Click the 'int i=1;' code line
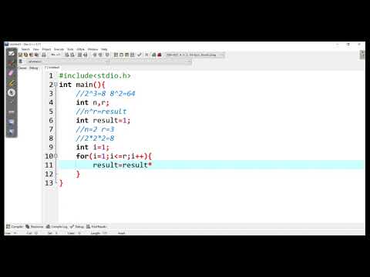Screen dimensions: 370x277 coord(92,147)
